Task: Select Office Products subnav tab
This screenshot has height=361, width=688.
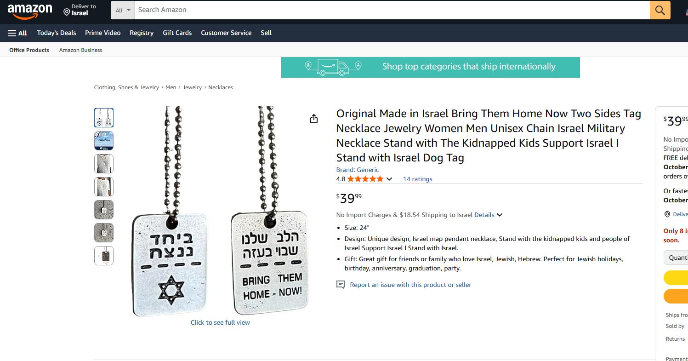Action: click(x=29, y=50)
